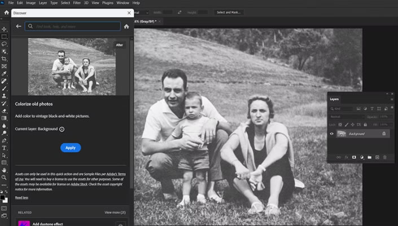Screen dimensions: 398x226
Task: Open the blend mode Normal dropdown
Action: pyautogui.click(x=346, y=117)
